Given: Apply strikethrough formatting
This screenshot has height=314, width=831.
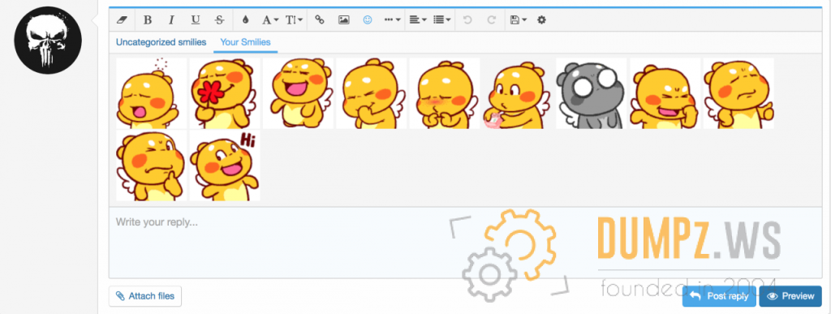Looking at the screenshot, I should tap(219, 20).
